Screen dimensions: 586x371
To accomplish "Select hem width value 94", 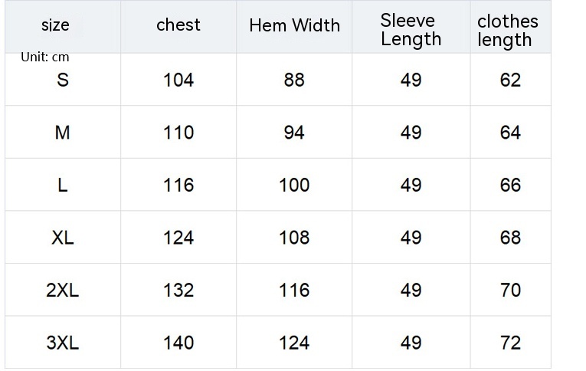I will [x=294, y=133].
